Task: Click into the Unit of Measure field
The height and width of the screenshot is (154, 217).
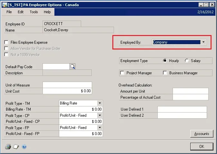Action: coord(67,85)
